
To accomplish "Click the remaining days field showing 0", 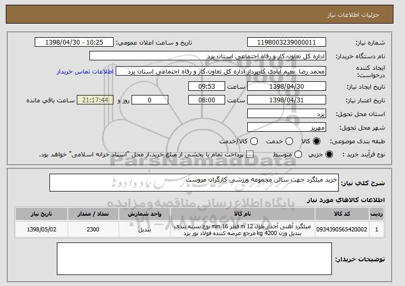I will click(x=150, y=100).
